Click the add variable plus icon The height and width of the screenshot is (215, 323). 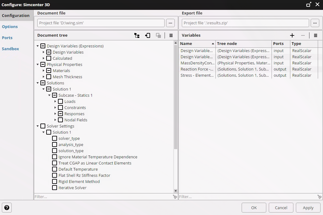point(292,35)
